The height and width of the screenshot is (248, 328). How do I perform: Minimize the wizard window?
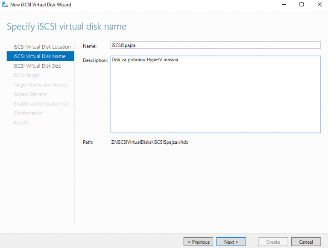click(x=282, y=5)
